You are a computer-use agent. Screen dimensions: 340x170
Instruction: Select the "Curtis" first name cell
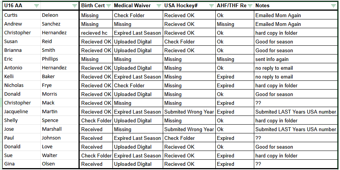22,15
